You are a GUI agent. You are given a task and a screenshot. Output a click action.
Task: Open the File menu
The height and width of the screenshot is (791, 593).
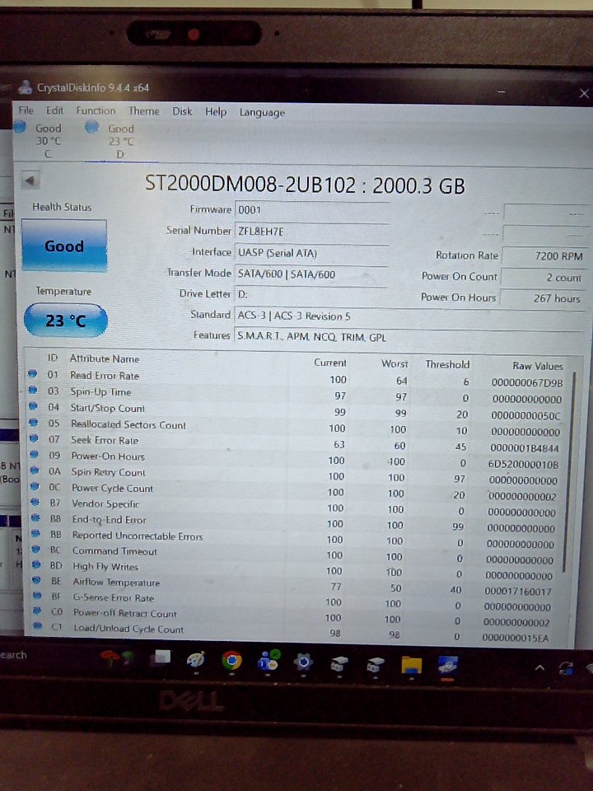coord(26,110)
